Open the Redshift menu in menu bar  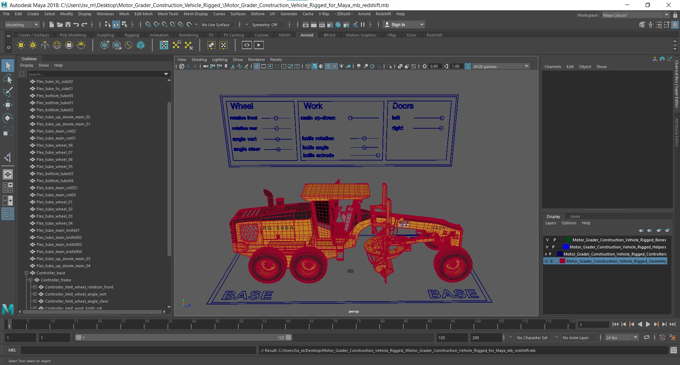[x=383, y=14]
